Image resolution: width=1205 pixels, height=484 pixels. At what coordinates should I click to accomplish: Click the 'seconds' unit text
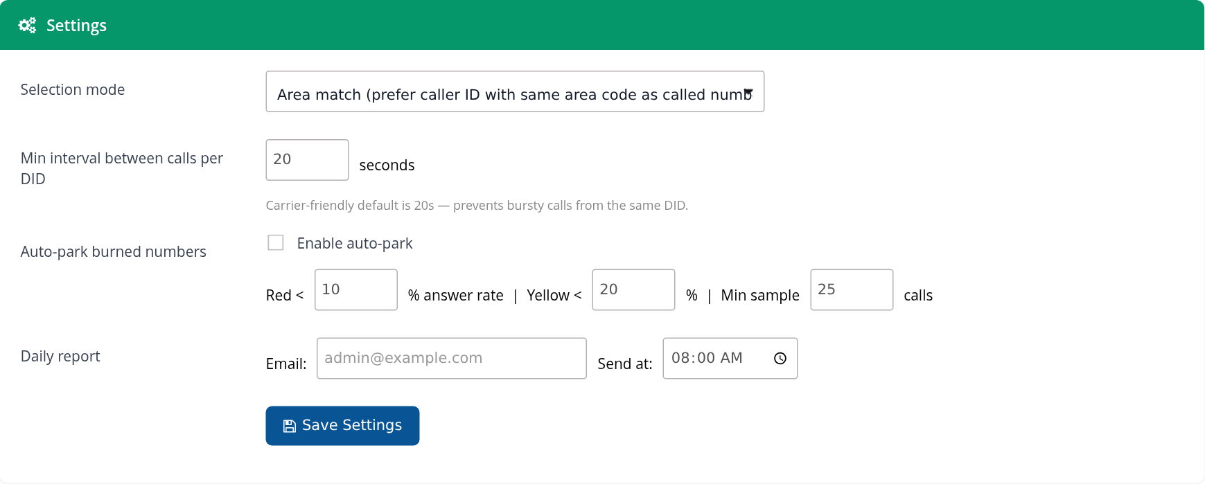(387, 165)
